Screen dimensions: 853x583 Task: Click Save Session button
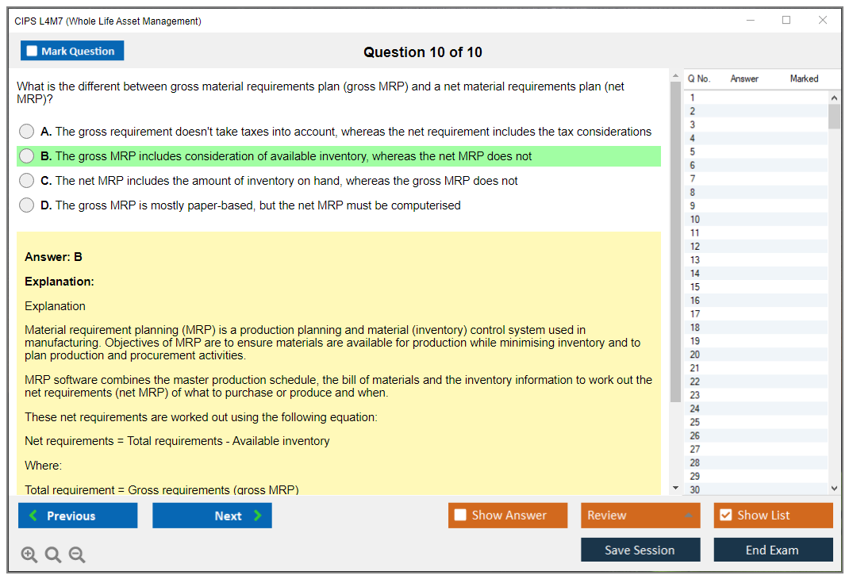pos(640,550)
